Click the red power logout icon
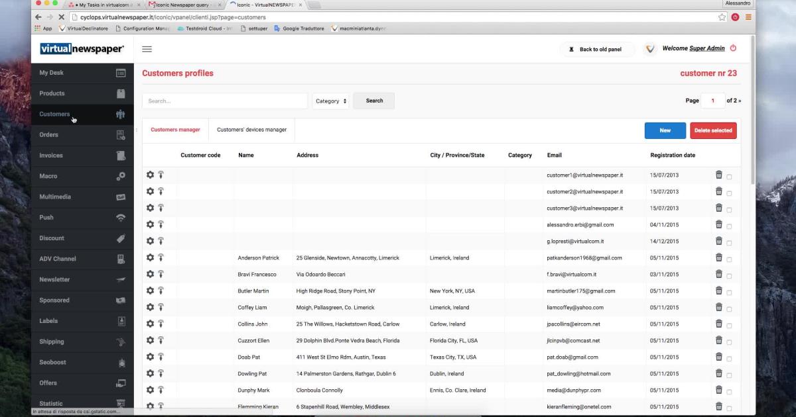This screenshot has height=417, width=796. point(733,48)
